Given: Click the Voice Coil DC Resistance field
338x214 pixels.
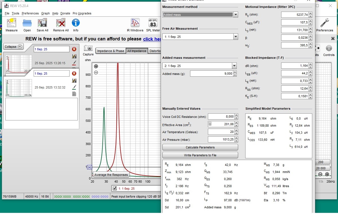Looking at the screenshot, I should (x=221, y=116).
